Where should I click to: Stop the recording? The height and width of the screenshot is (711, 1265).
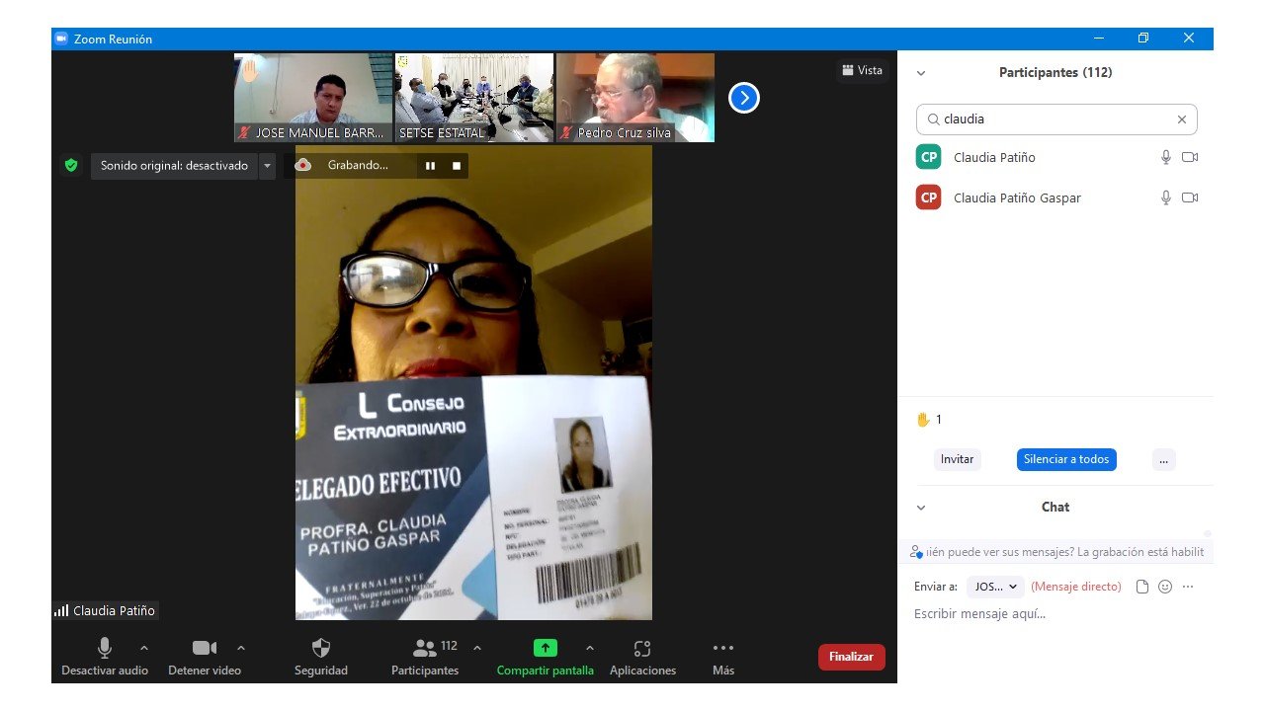[x=457, y=166]
